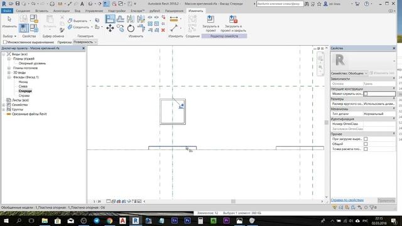Click the Array tool icon in Modify panel
402x226 pixels.
pyautogui.click(x=150, y=24)
